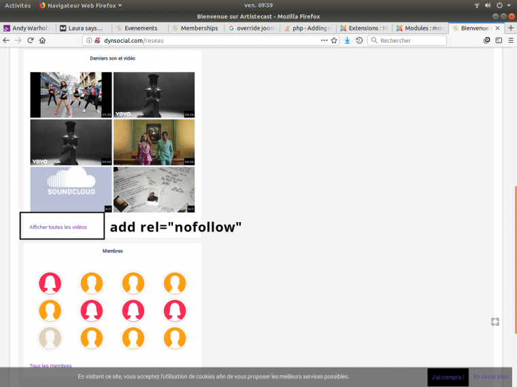Image resolution: width=517 pixels, height=387 pixels.
Task: Open the Activités overview
Action: coord(18,5)
